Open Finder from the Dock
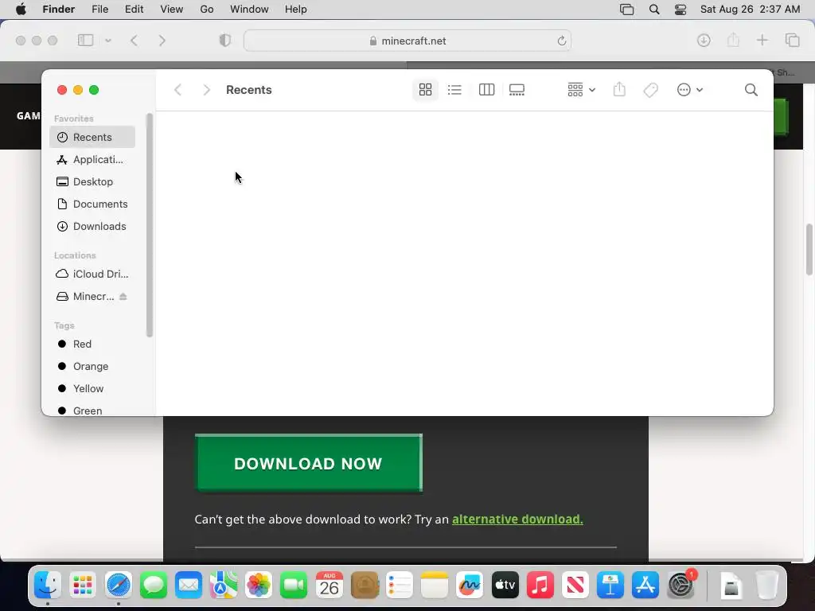 pyautogui.click(x=48, y=585)
